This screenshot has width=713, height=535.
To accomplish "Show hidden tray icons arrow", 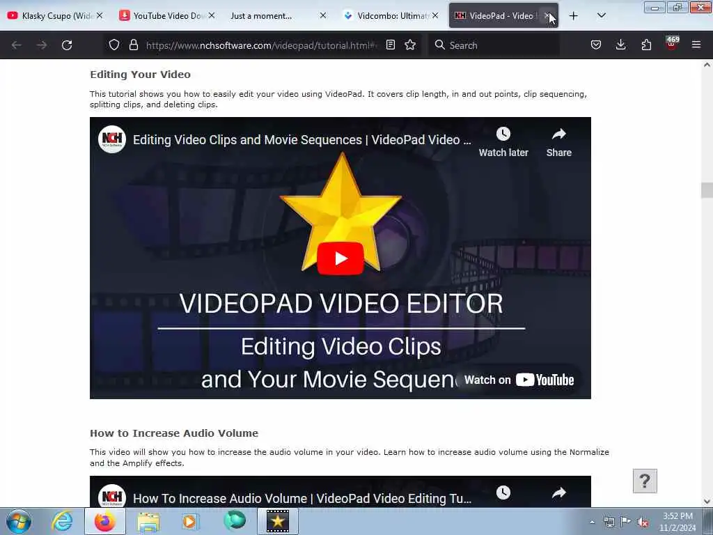I will click(592, 522).
